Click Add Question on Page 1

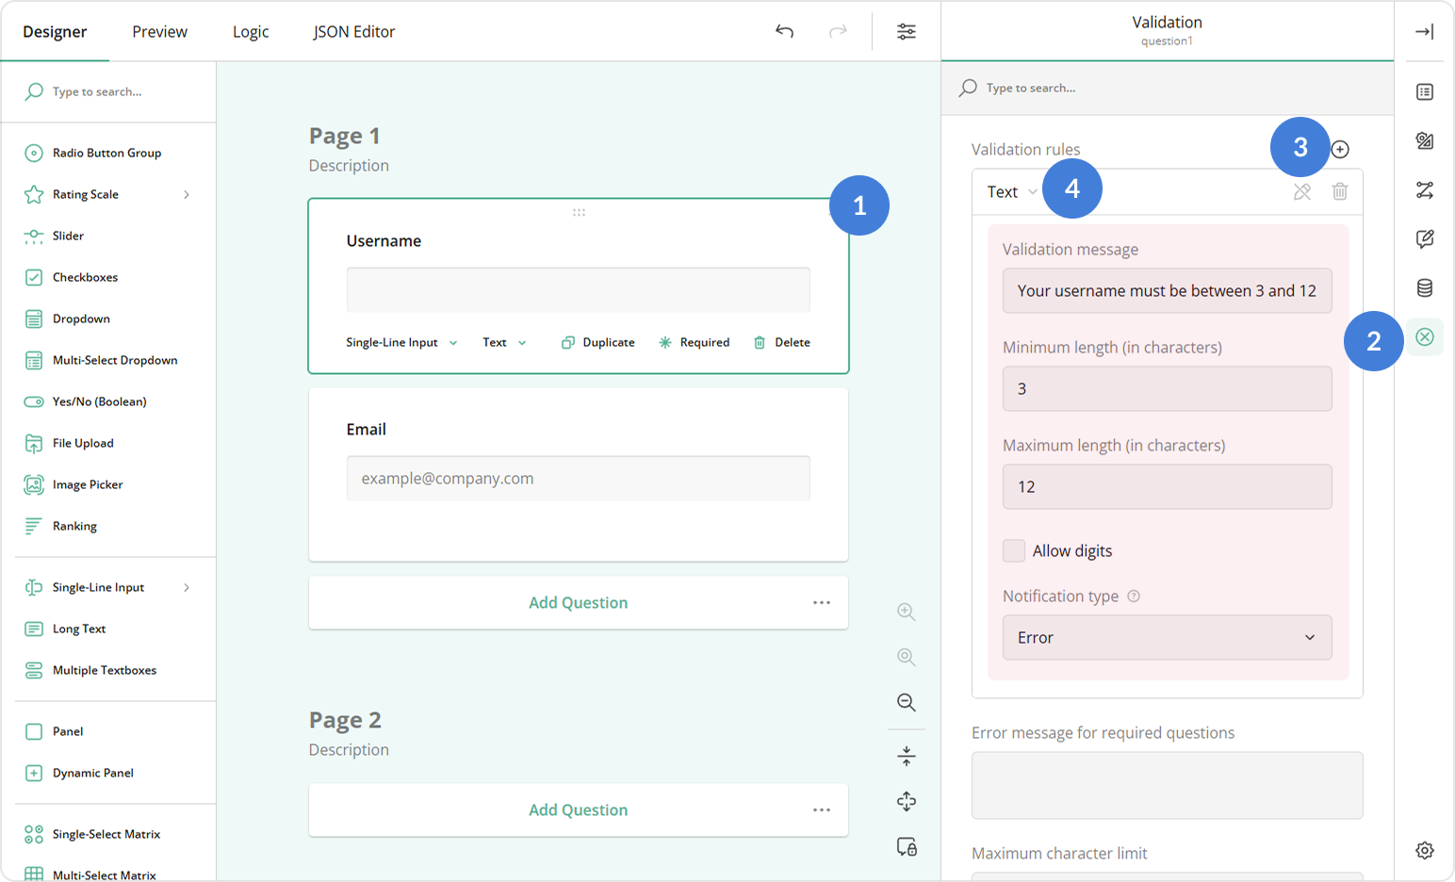pyautogui.click(x=578, y=602)
